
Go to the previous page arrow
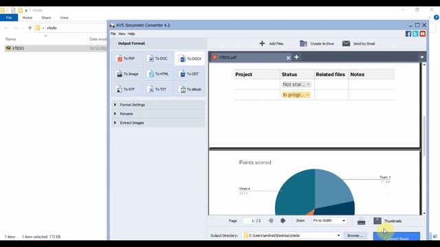tap(271, 221)
